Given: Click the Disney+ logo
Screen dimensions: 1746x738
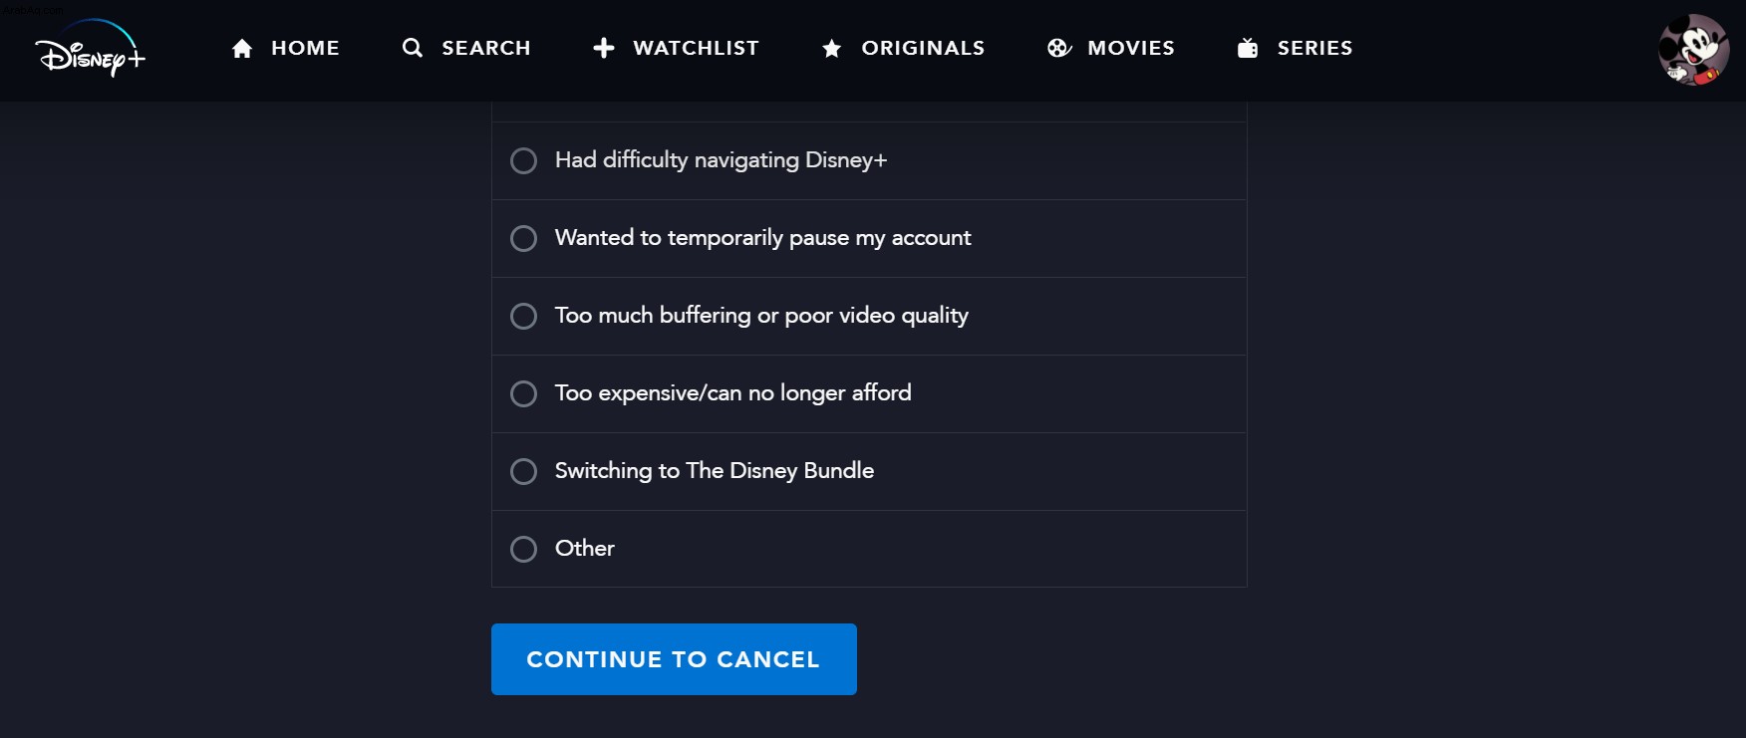Looking at the screenshot, I should (91, 49).
